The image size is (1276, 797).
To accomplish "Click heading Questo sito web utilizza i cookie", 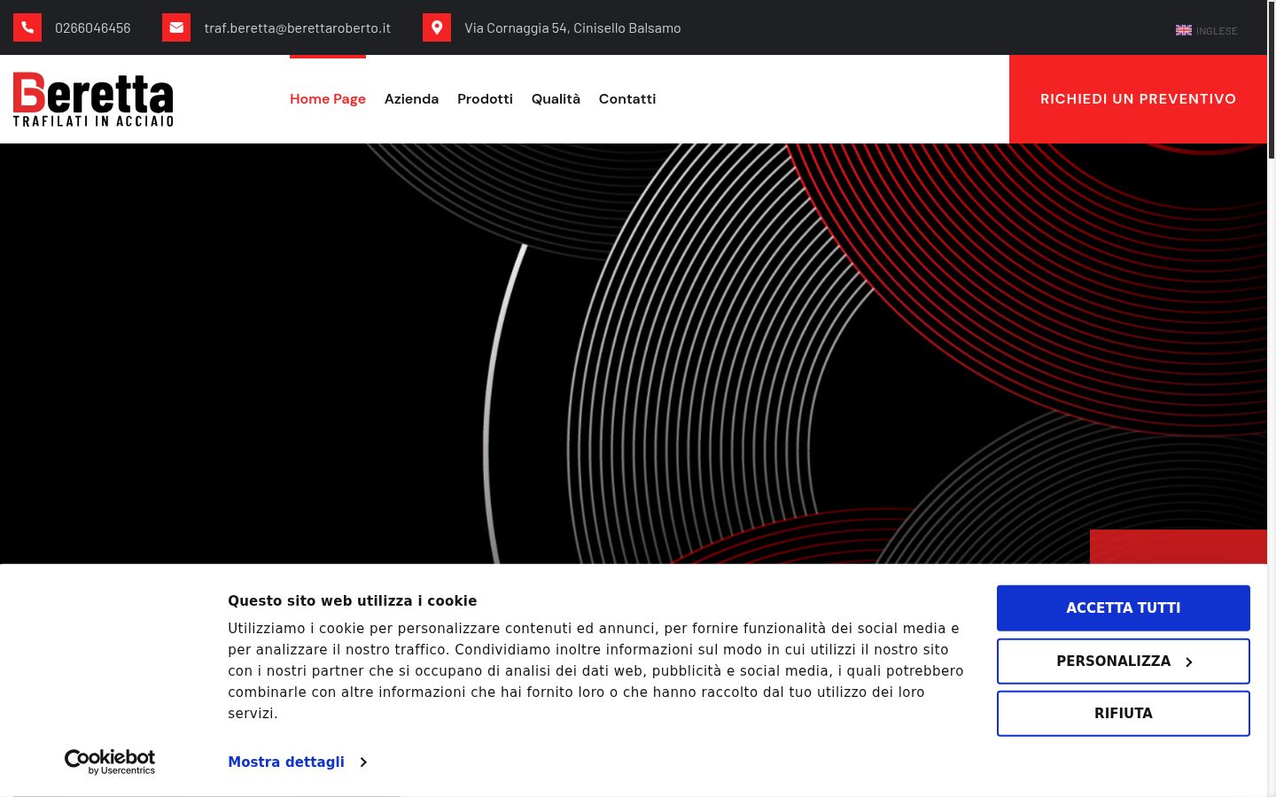I will pos(353,600).
